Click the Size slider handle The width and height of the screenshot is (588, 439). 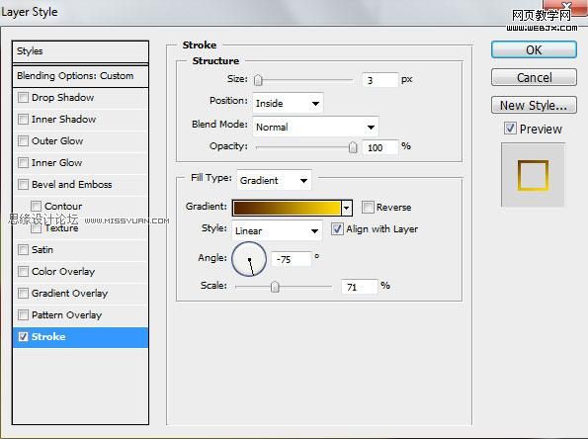coord(258,80)
